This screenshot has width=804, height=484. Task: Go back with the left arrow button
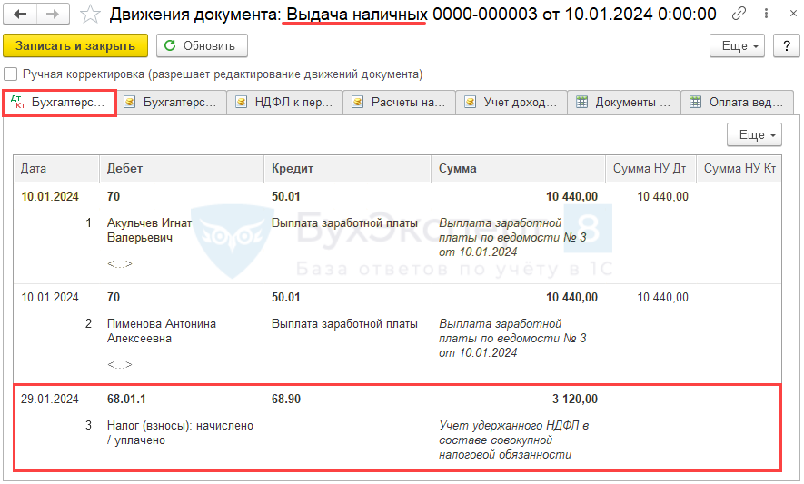pos(20,15)
